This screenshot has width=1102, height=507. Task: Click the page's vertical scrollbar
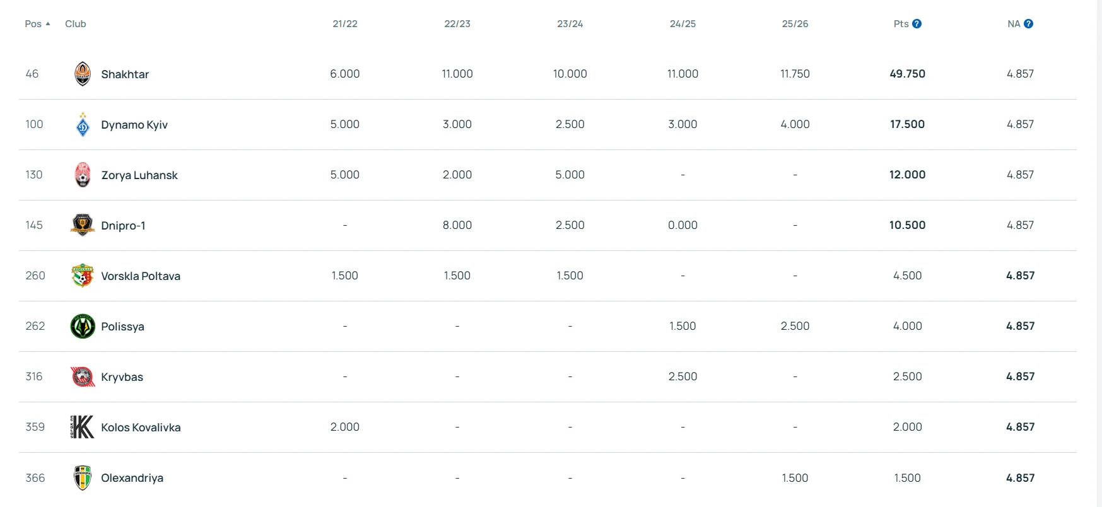click(x=1098, y=252)
